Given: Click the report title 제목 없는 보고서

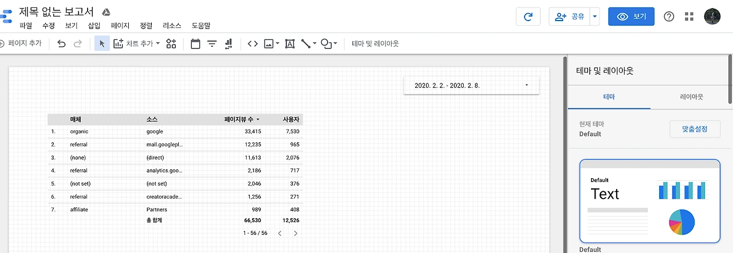Looking at the screenshot, I should pyautogui.click(x=57, y=11).
